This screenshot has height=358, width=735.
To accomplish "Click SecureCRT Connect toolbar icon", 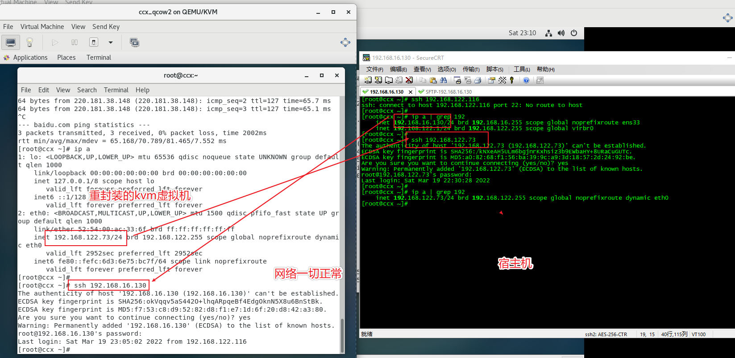I will pos(368,80).
